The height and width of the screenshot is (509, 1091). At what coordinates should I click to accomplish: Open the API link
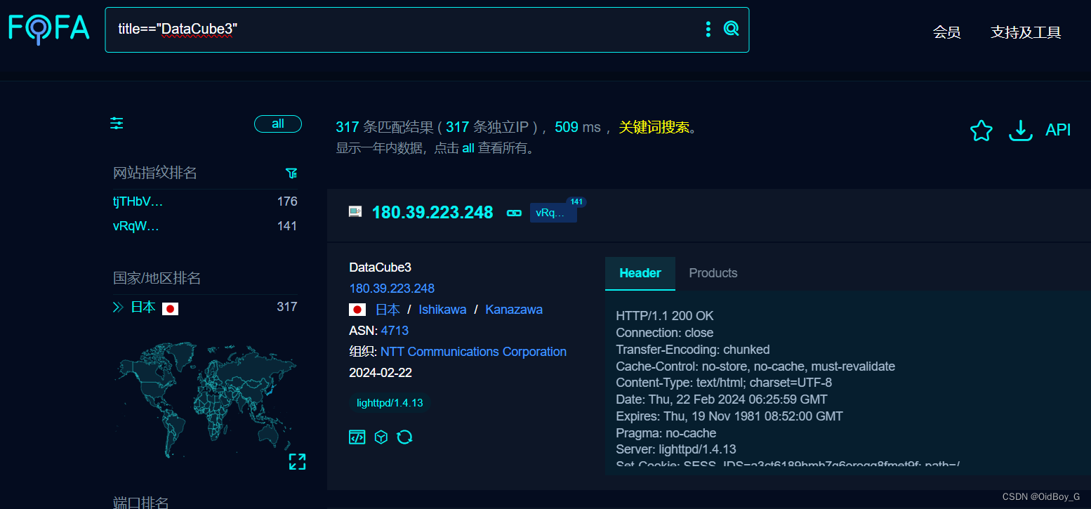(x=1058, y=130)
